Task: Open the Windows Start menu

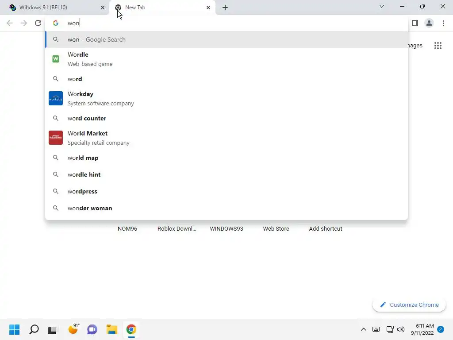Action: pyautogui.click(x=15, y=329)
